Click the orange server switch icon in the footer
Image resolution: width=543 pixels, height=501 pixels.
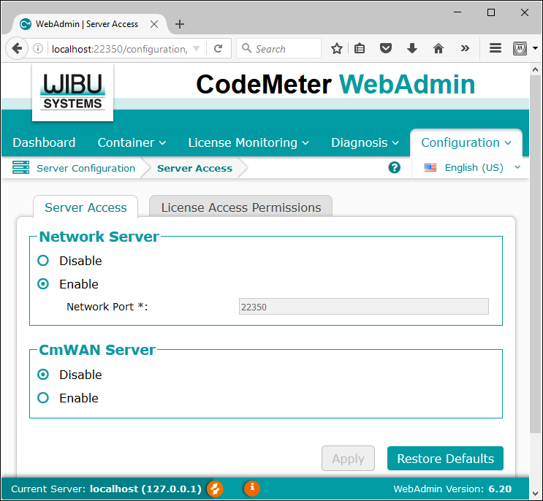[215, 489]
